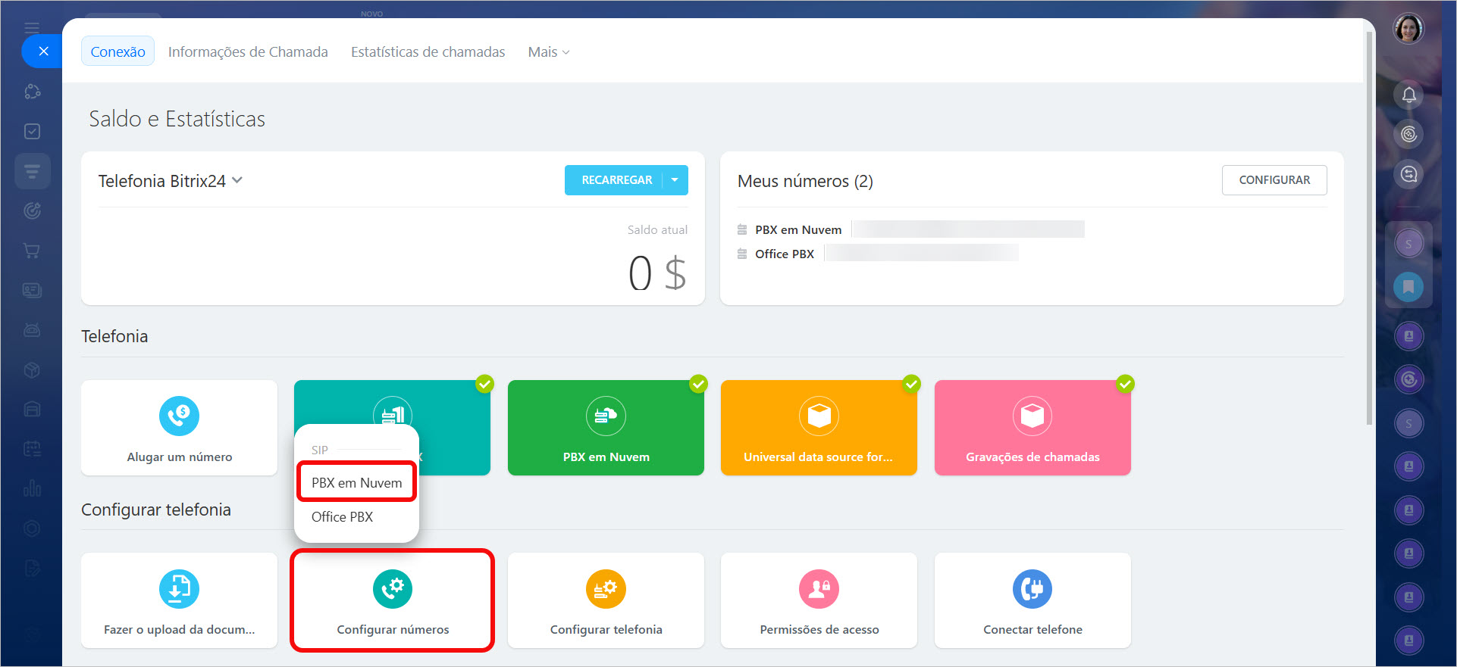Viewport: 1457px width, 667px height.
Task: Open the Permissões de acesso card
Action: 819,600
